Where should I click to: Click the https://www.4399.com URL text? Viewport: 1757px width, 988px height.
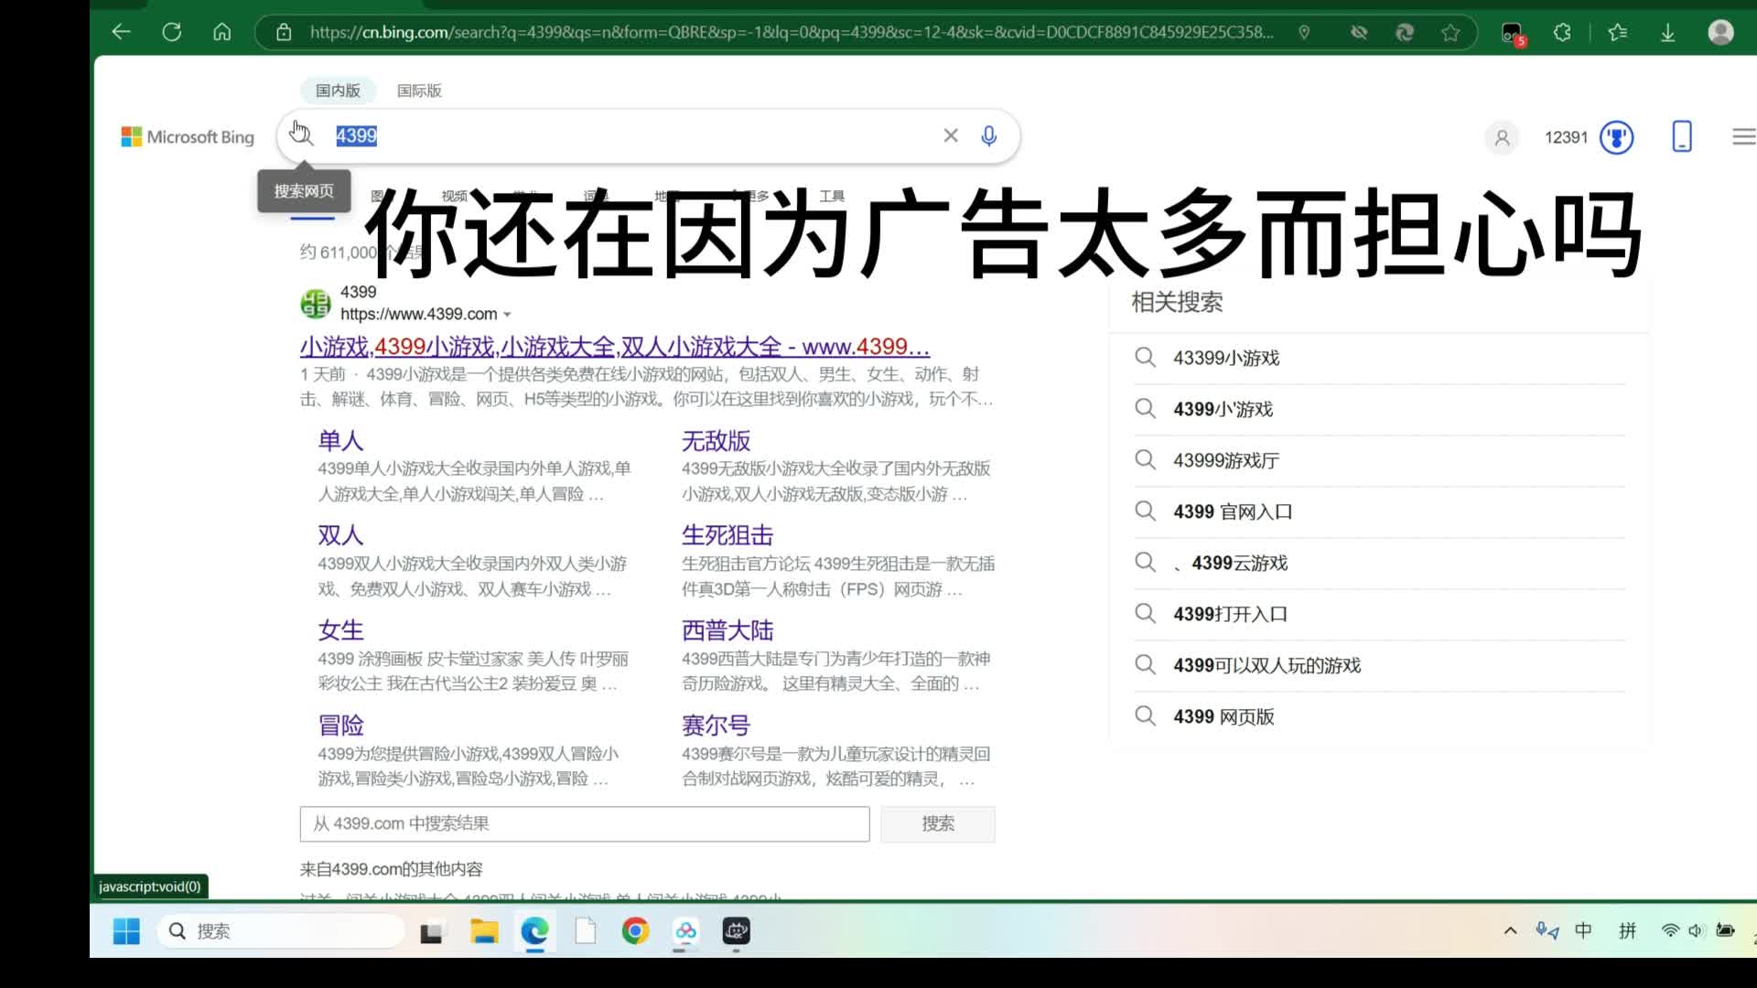[419, 314]
